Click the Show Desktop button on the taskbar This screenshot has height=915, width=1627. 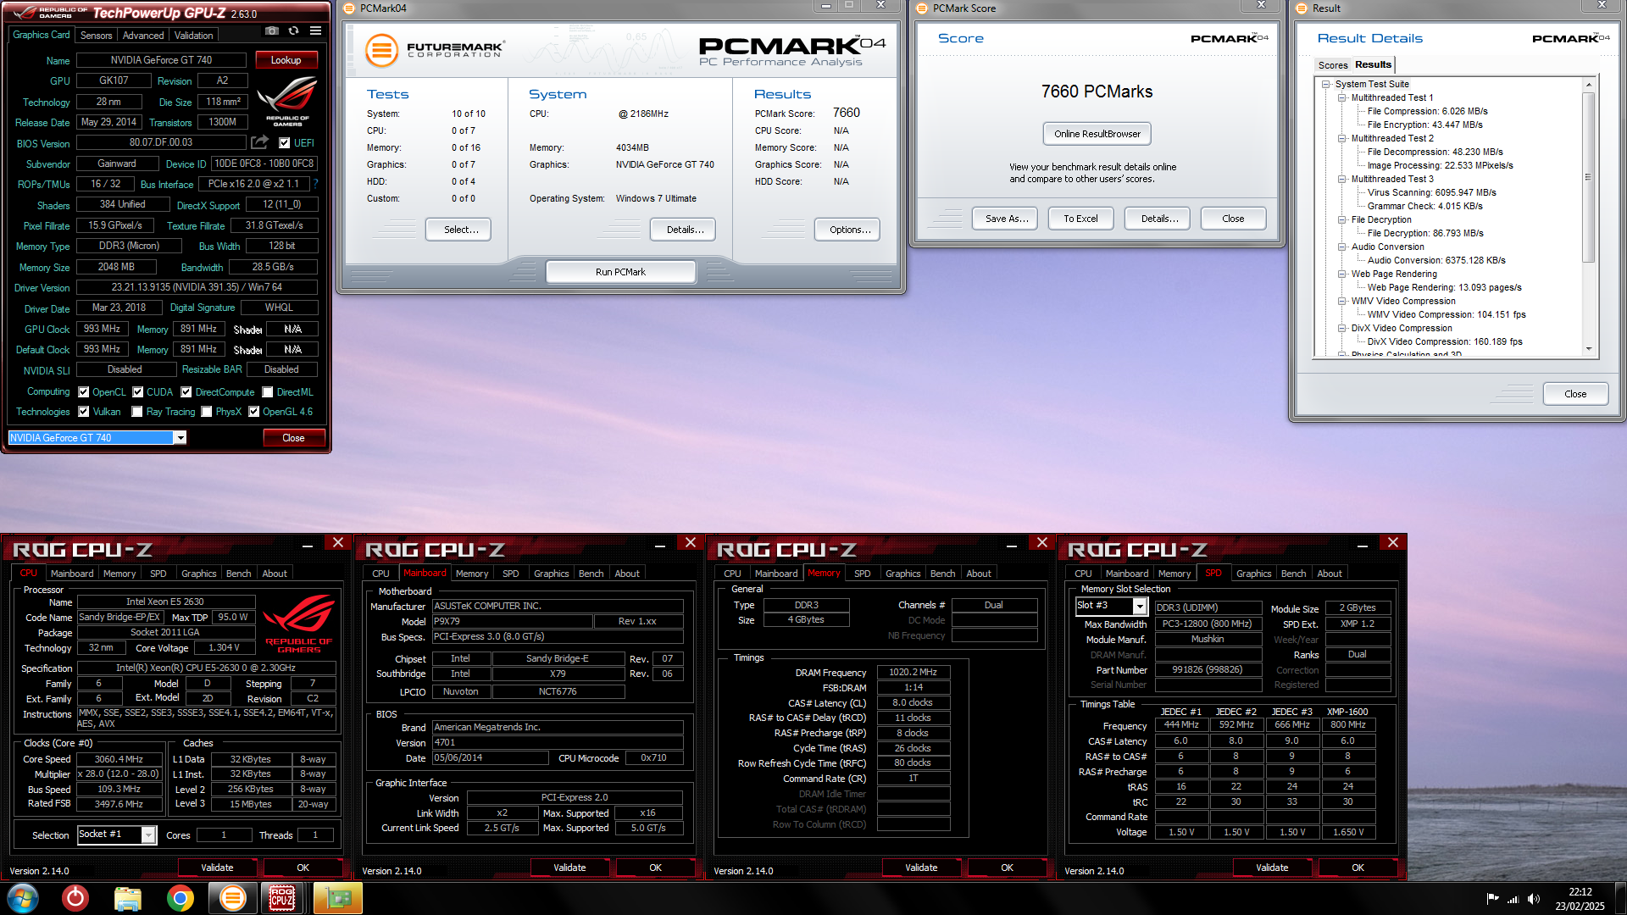click(x=1619, y=898)
